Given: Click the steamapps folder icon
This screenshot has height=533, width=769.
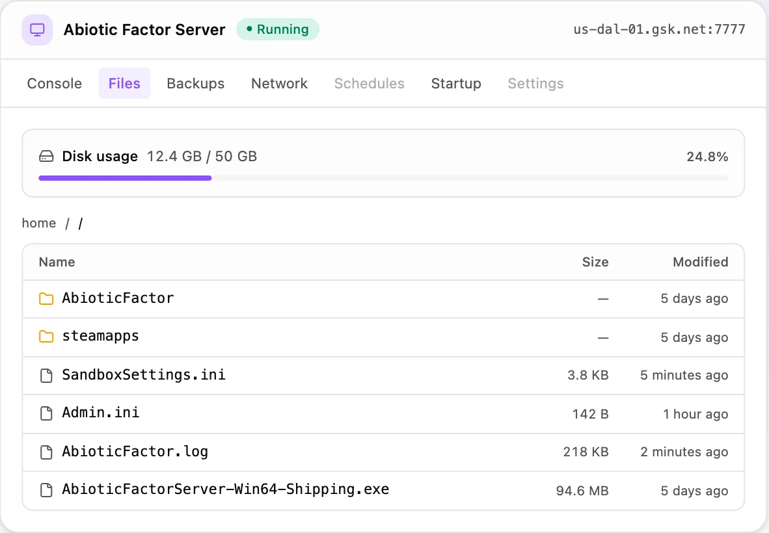Looking at the screenshot, I should click(x=46, y=337).
